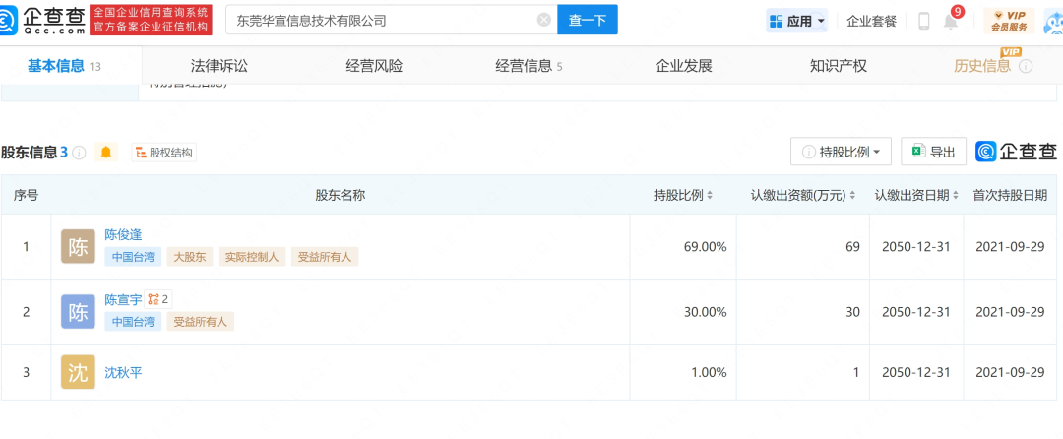This screenshot has width=1063, height=439.
Task: Click the linked-company icon next to 陈宣宇
Action: pos(153,299)
